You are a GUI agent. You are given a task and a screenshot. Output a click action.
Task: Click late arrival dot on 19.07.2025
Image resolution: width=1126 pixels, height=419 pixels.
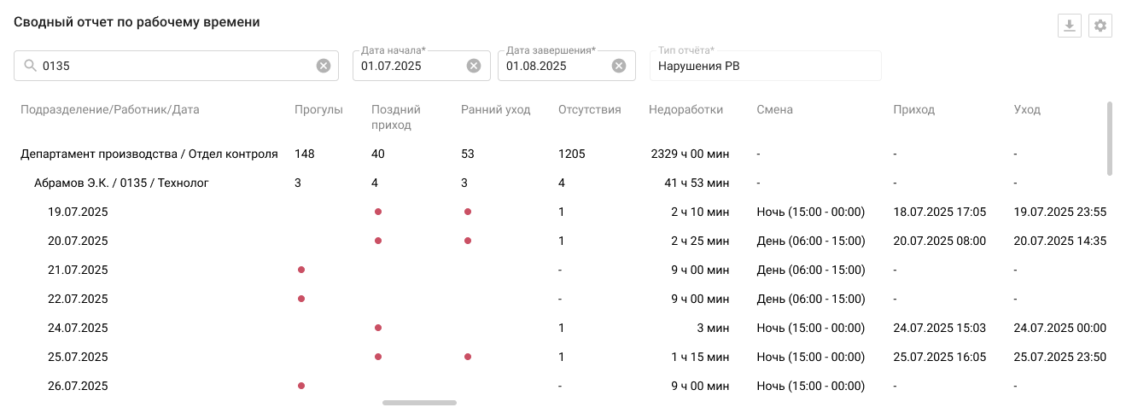click(x=378, y=212)
